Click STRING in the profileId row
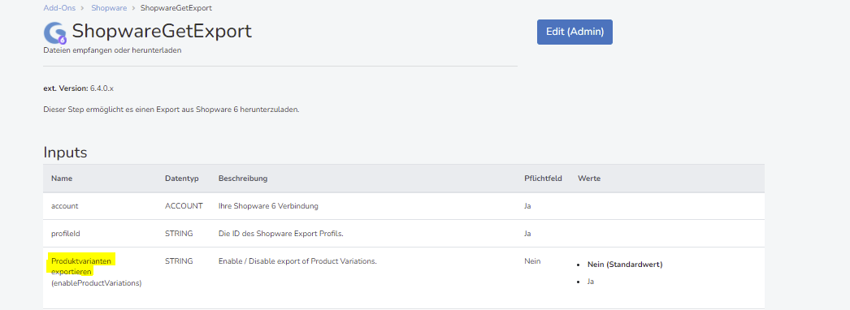The height and width of the screenshot is (310, 850). tap(178, 233)
